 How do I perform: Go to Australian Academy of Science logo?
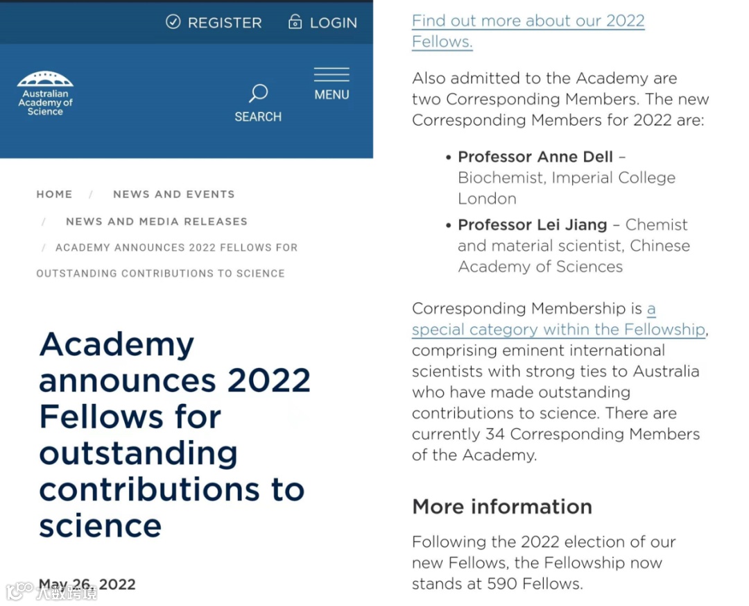[45, 94]
